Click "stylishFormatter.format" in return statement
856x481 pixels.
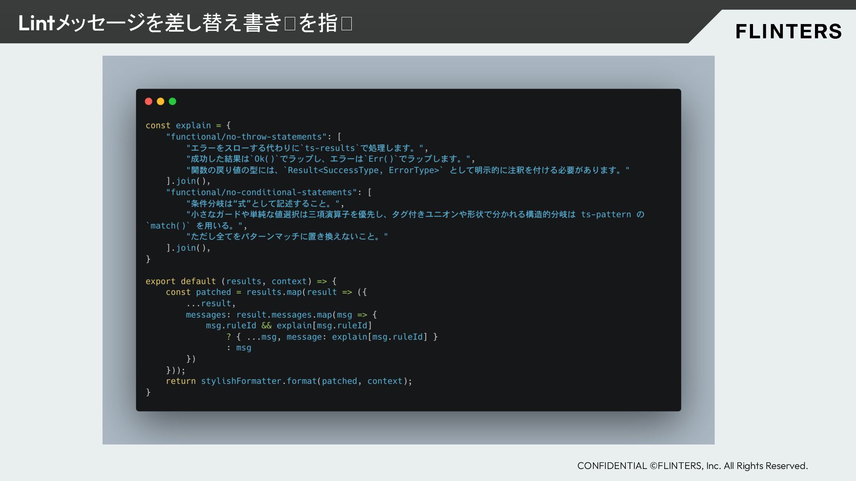point(259,381)
